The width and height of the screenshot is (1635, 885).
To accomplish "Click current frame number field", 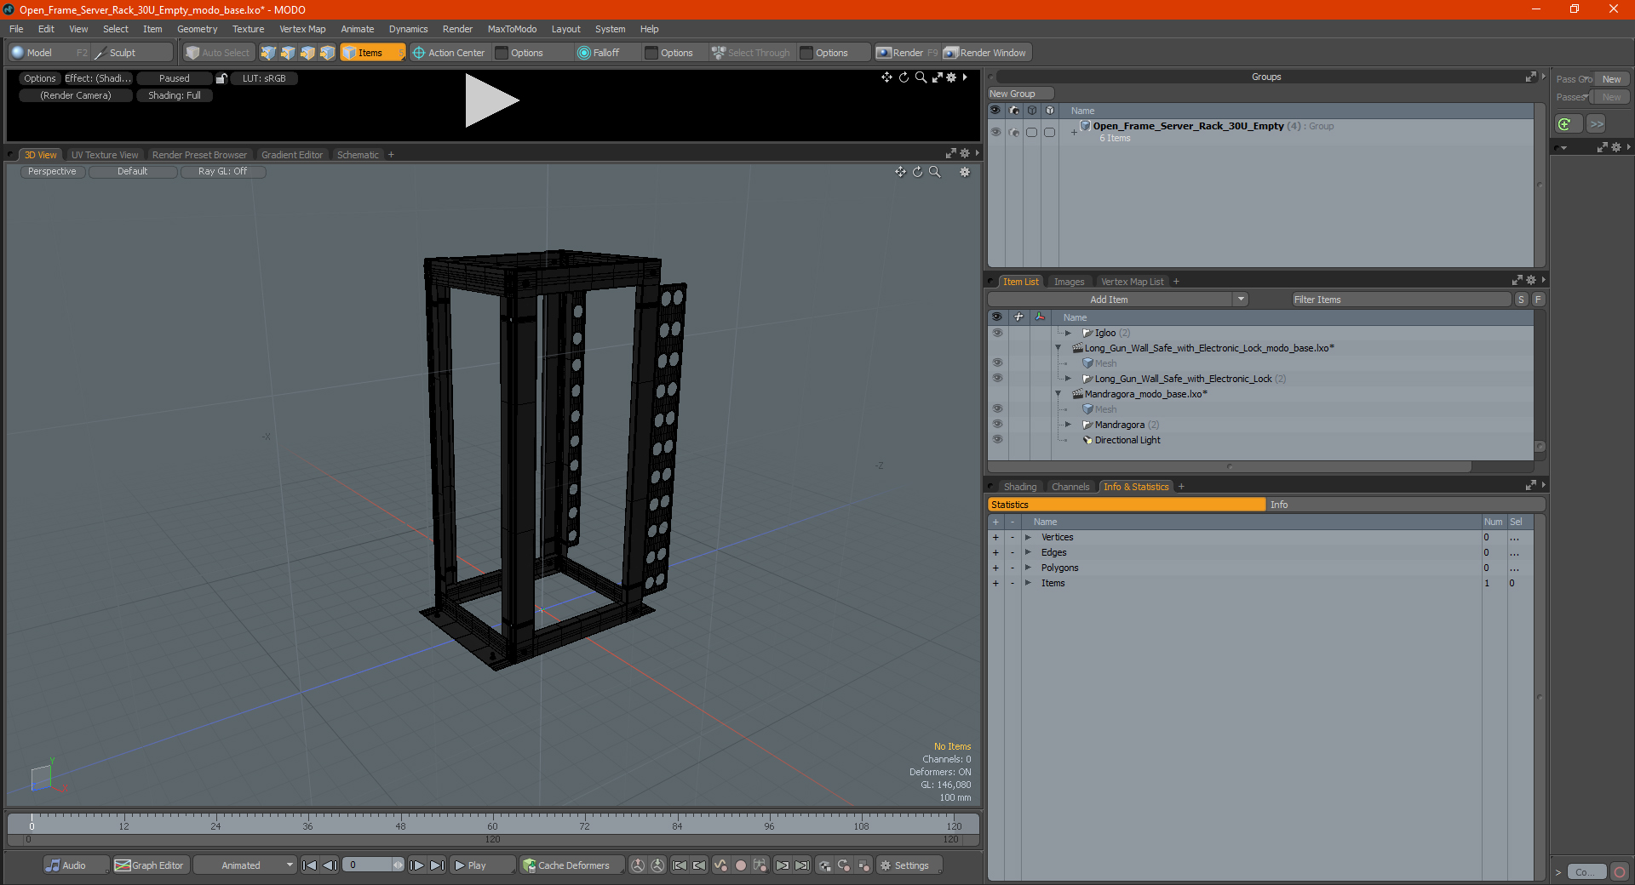I will tap(368, 865).
